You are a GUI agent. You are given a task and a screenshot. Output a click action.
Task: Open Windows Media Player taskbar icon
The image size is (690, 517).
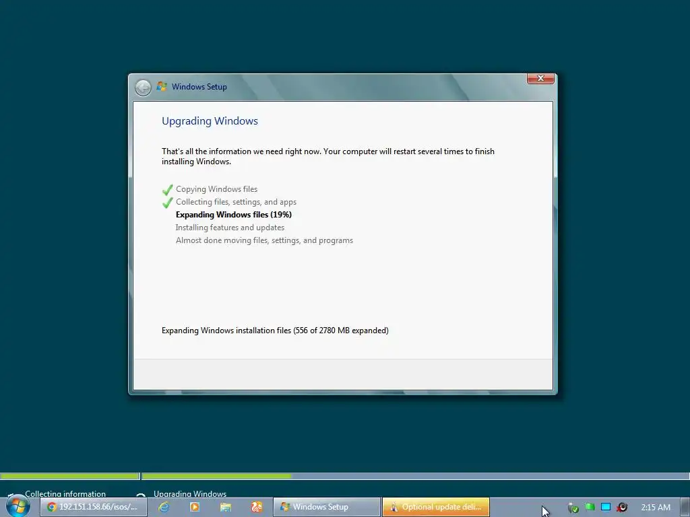point(195,507)
